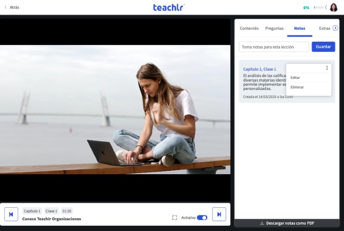
Task: Open the user profile avatar
Action: click(x=334, y=7)
